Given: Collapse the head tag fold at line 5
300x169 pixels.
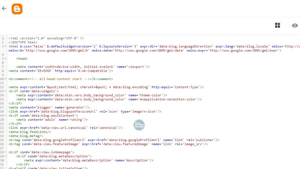Looking at the screenshot, I should click(x=5, y=59).
